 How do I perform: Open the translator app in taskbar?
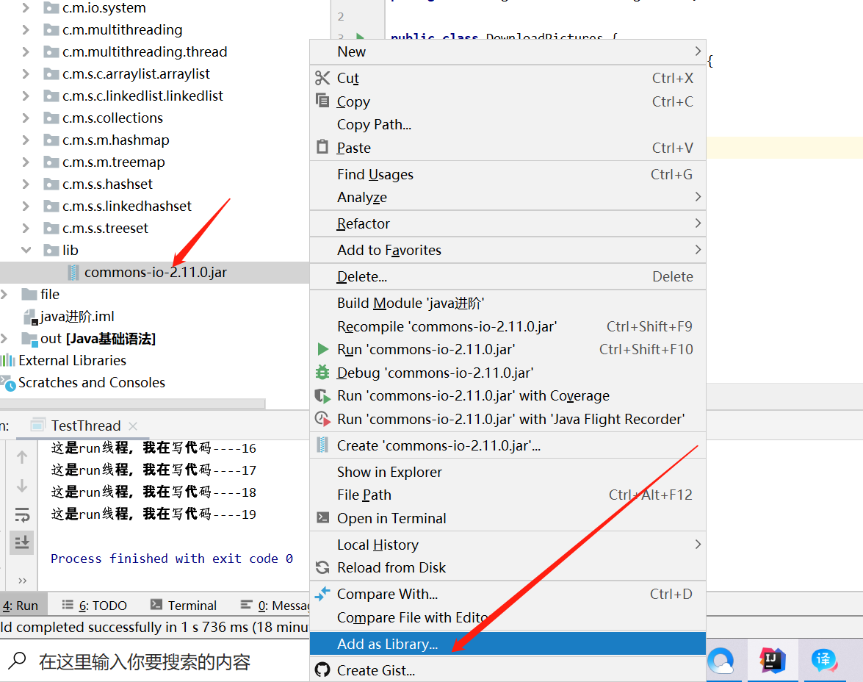pyautogui.click(x=824, y=660)
